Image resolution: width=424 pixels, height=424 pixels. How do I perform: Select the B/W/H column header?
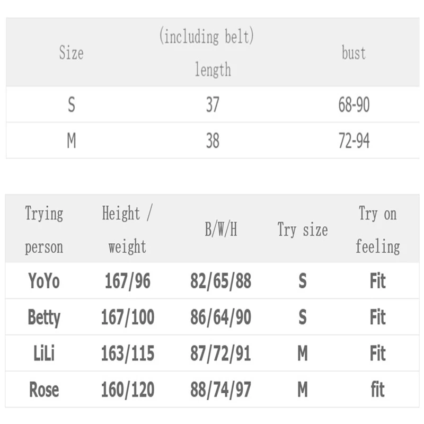221,229
